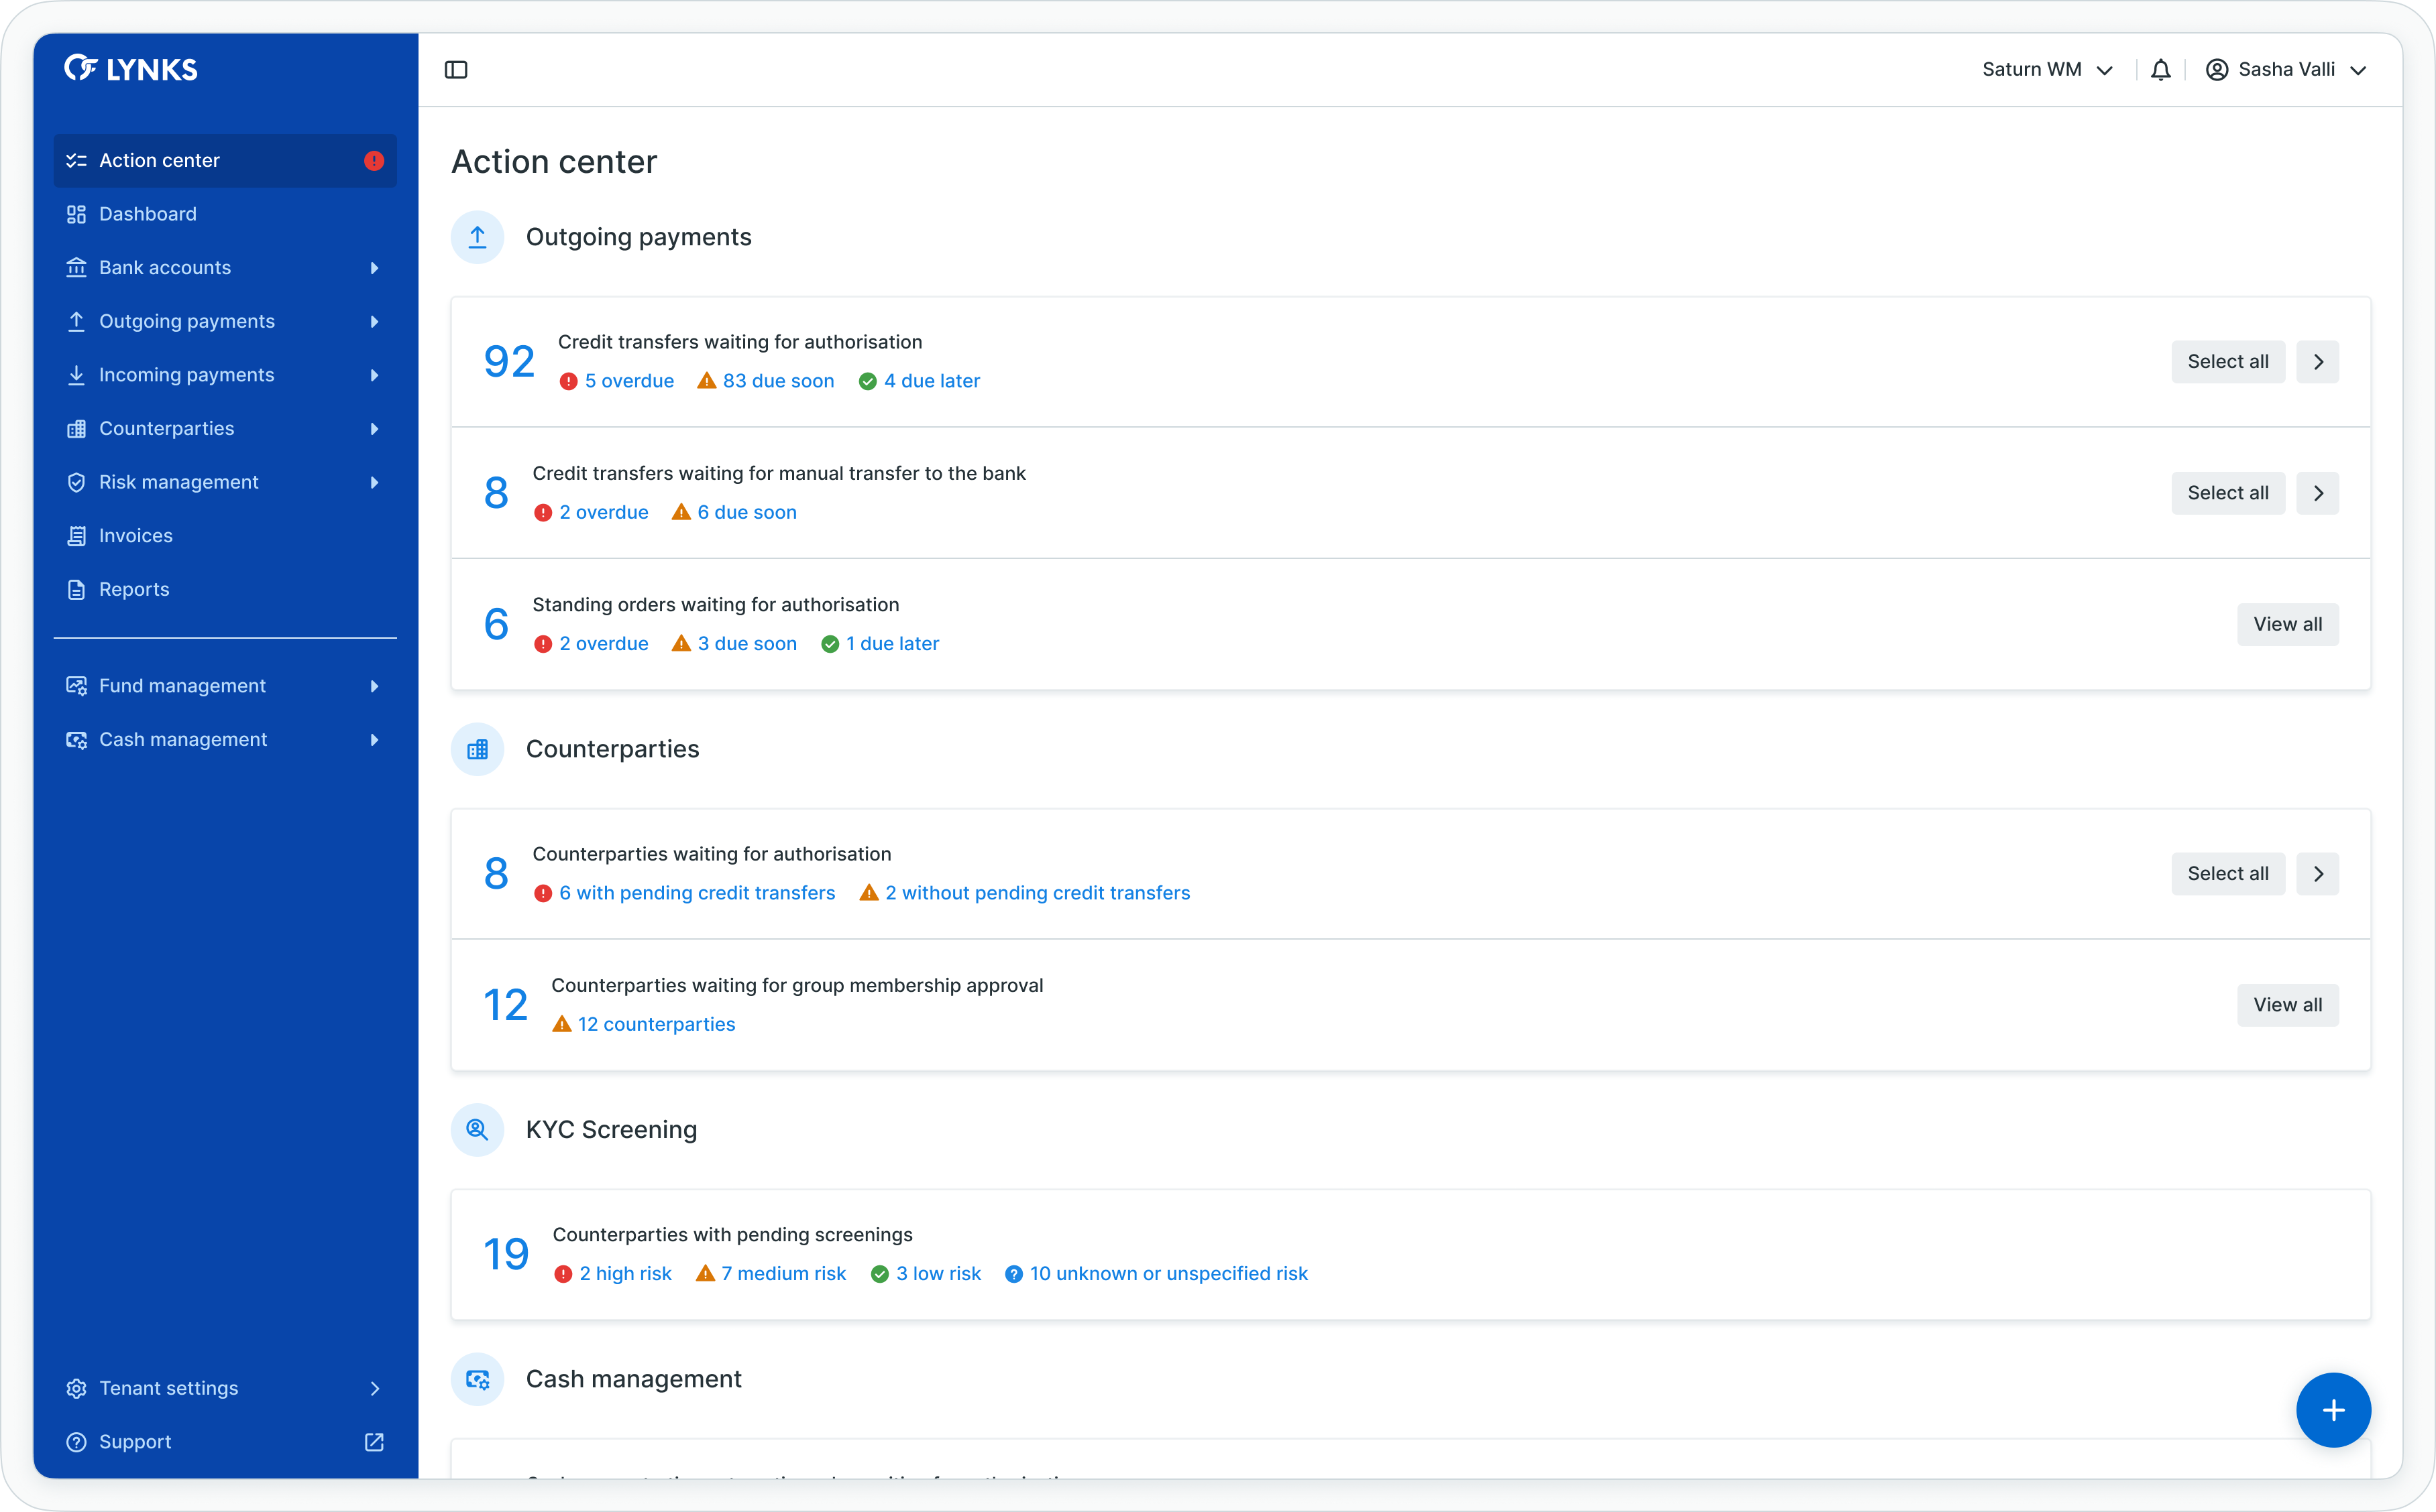The height and width of the screenshot is (1512, 2436).
Task: View all standing orders waiting for authorisation
Action: (2287, 625)
